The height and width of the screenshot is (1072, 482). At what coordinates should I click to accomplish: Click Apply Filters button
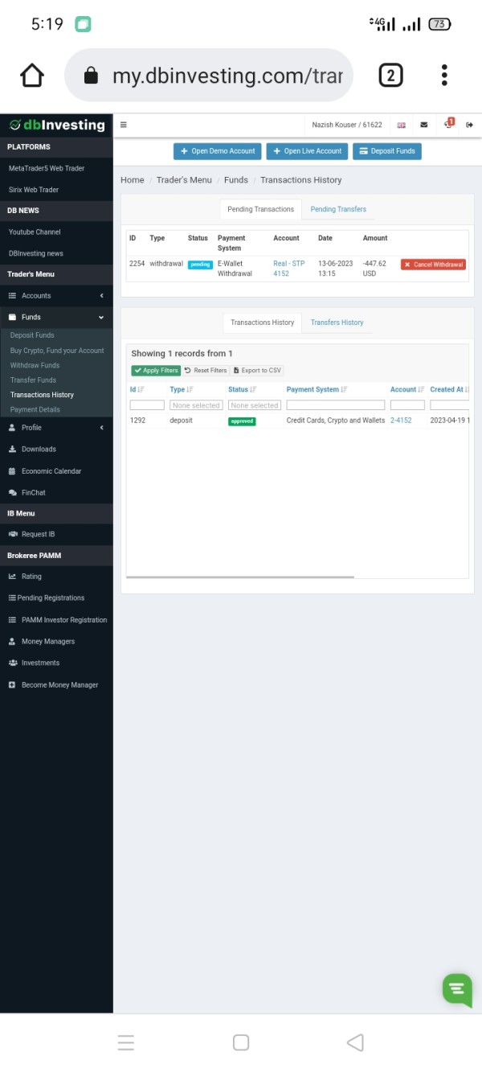click(156, 371)
